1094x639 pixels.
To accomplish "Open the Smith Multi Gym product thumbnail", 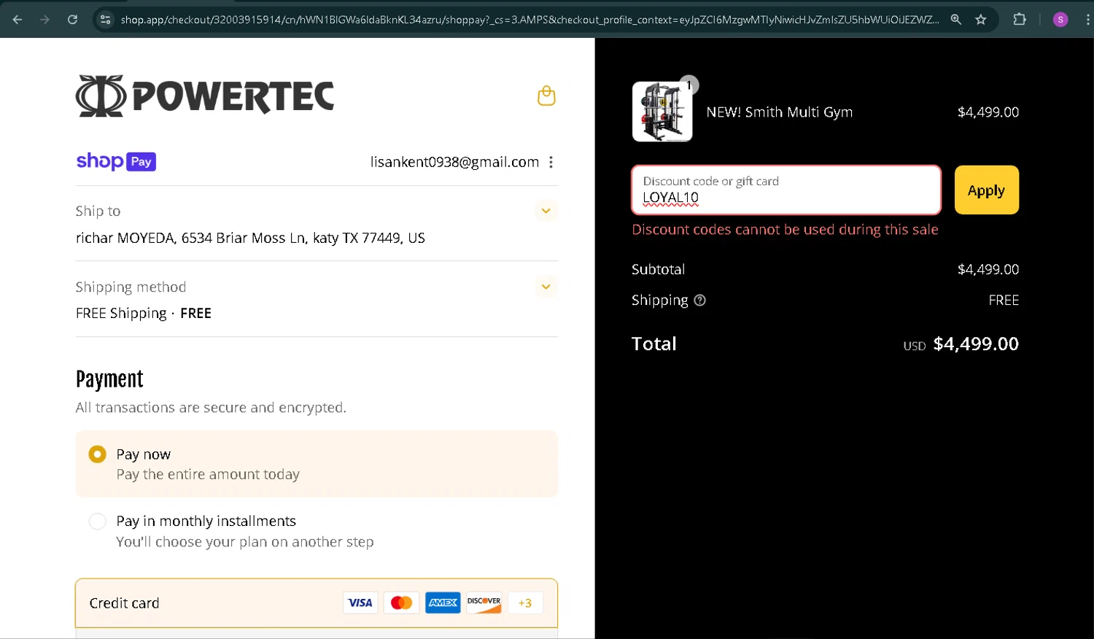I will (x=662, y=112).
